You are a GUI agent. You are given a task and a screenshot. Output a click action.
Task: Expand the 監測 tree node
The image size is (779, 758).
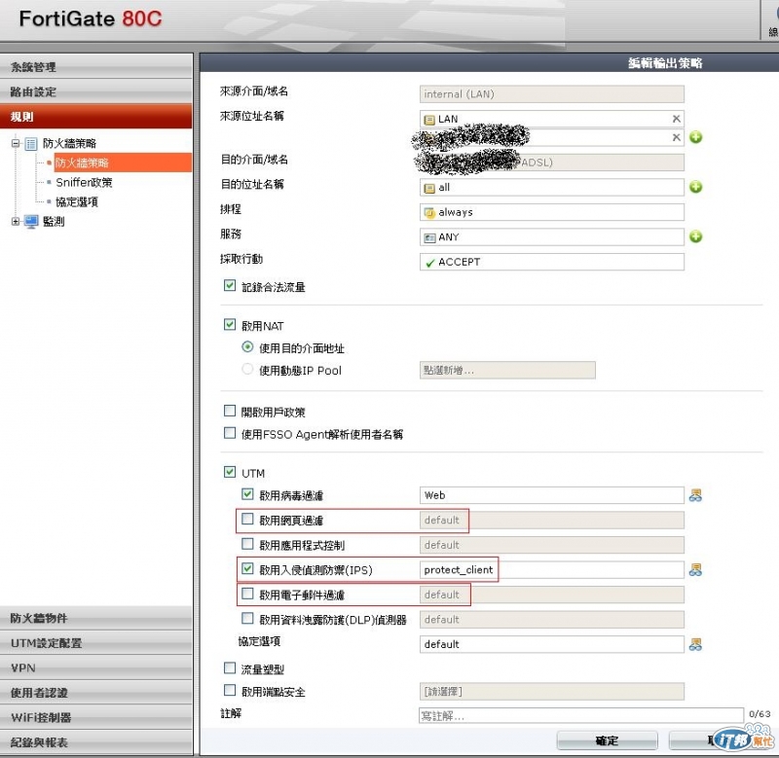coord(16,222)
